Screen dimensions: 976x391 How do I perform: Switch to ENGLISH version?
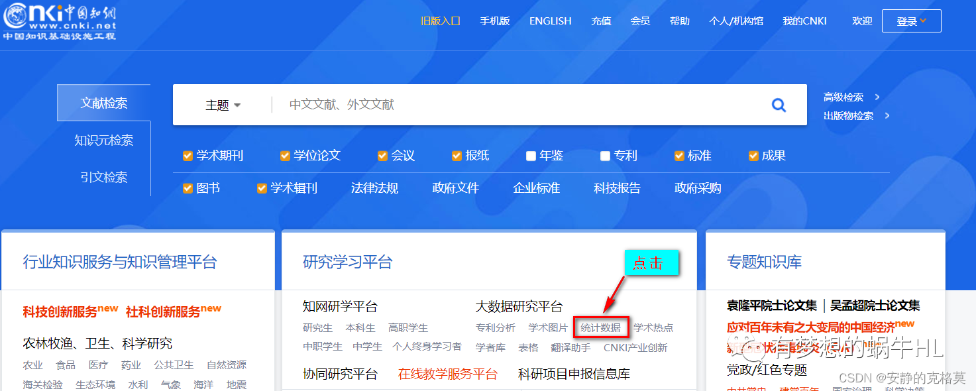tap(551, 21)
